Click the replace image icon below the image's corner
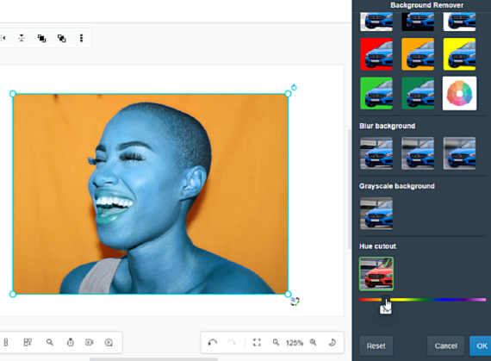491x361 pixels. pos(295,302)
